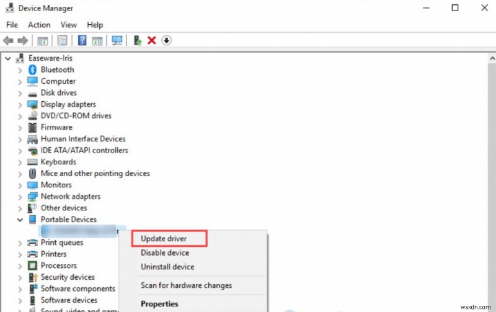Click the Security devices key icon
The image size is (496, 312).
point(33,277)
